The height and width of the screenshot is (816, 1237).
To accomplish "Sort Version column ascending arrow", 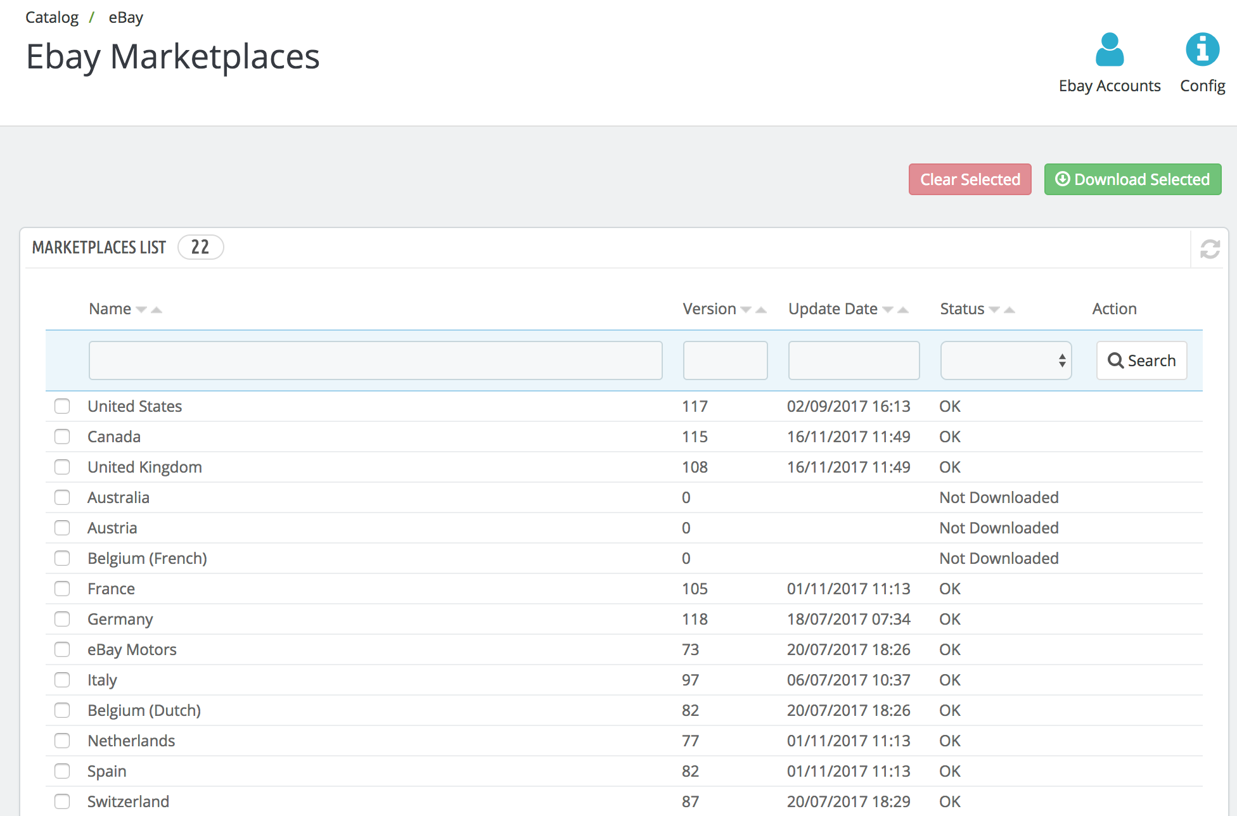I will click(x=761, y=310).
